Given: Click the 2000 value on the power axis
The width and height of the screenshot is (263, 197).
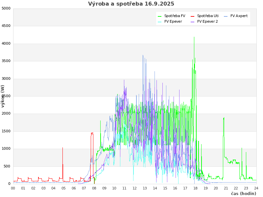Looking at the screenshot, I should pyautogui.click(x=6, y=114).
